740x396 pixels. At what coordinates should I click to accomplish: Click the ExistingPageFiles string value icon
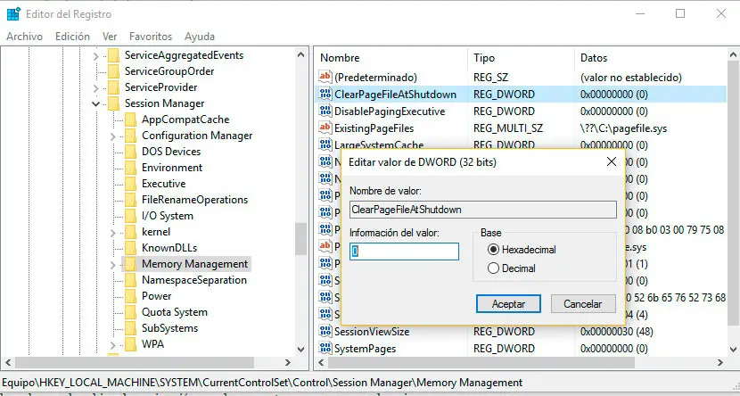[x=325, y=128]
